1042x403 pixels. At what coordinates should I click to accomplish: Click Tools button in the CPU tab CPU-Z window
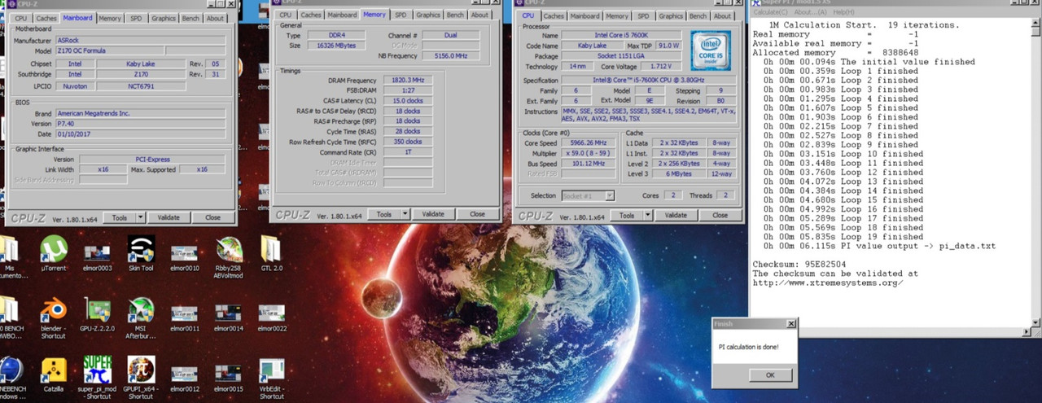coord(626,216)
